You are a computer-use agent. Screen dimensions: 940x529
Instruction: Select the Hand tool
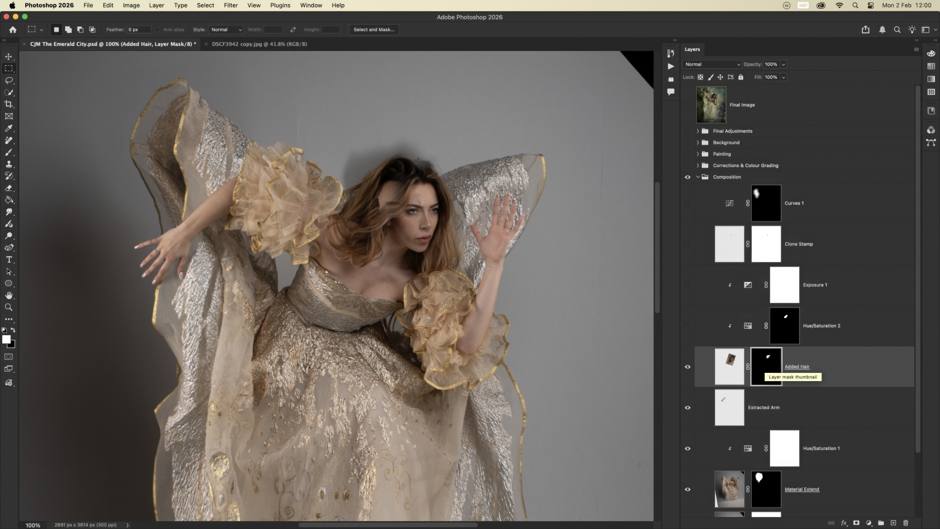(x=9, y=295)
